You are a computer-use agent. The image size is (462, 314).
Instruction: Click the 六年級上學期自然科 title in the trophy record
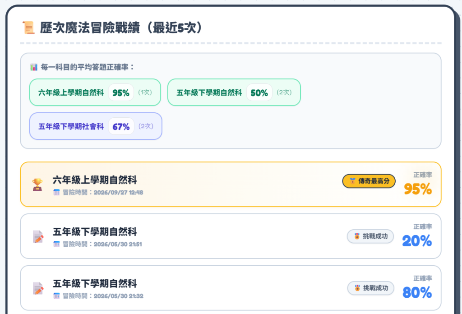(95, 180)
